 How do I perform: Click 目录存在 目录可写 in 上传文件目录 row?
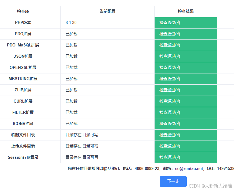point(82,146)
